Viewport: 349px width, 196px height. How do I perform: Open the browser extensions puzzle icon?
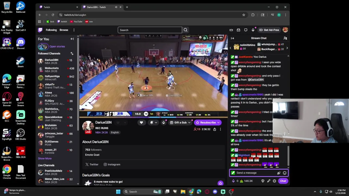(253, 15)
